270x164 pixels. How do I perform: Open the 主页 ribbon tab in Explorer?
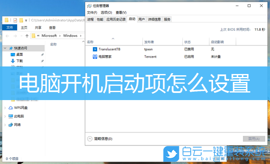(x=24, y=27)
